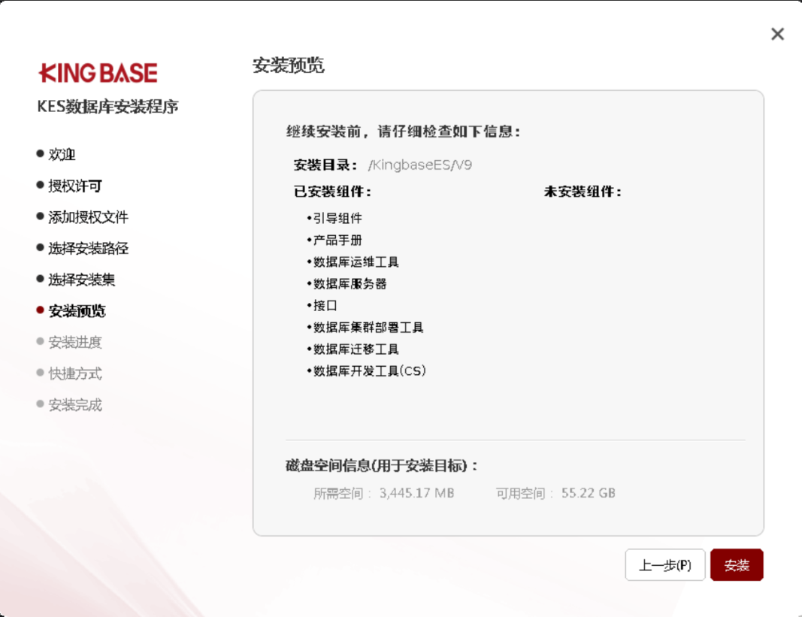Click the greyed 快捷方式 step
Screen dimensions: 802x617
[75, 374]
